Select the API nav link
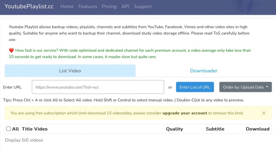 pos(125,6)
